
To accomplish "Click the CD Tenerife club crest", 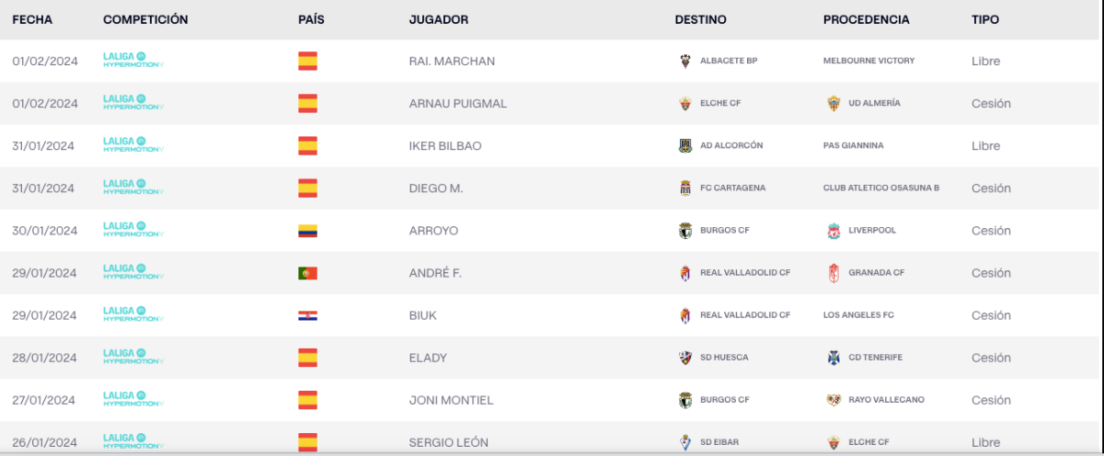I will coord(834,358).
